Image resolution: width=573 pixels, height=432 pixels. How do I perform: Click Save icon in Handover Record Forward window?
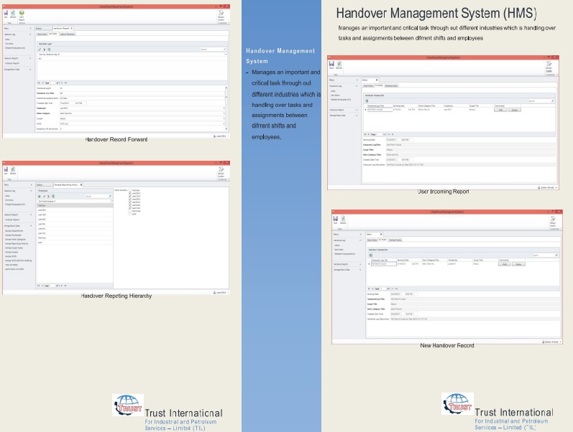pos(6,13)
